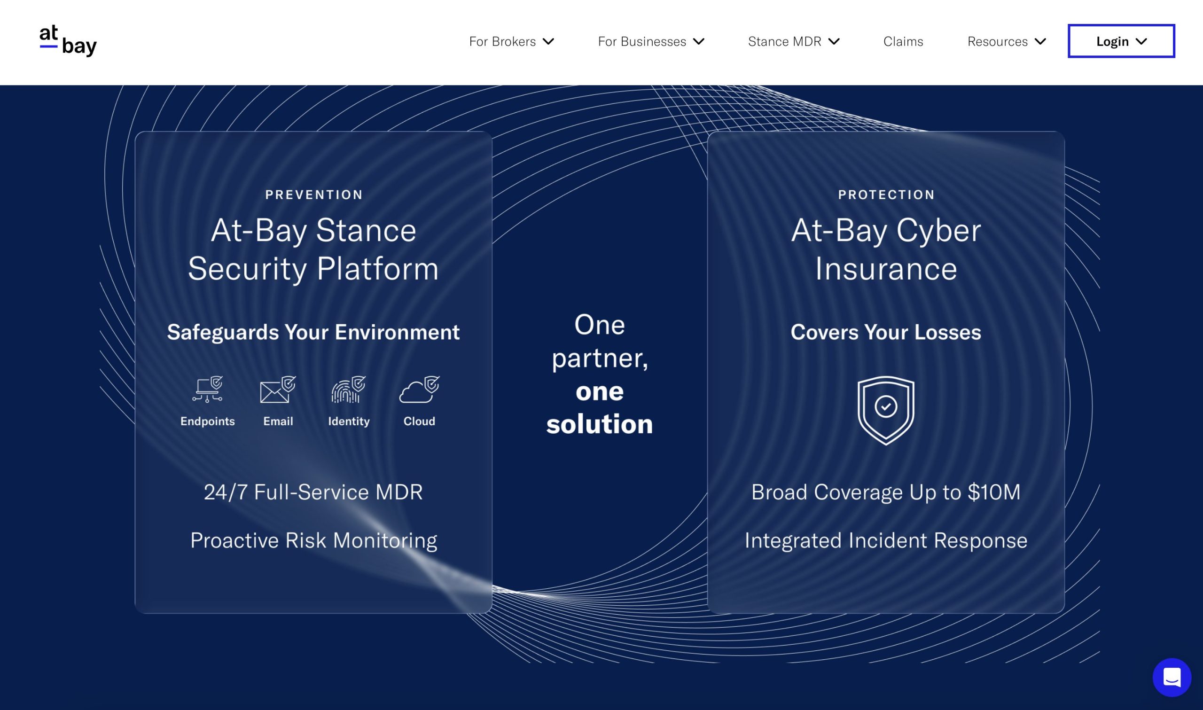
Task: Click the Identity label
Action: point(349,421)
